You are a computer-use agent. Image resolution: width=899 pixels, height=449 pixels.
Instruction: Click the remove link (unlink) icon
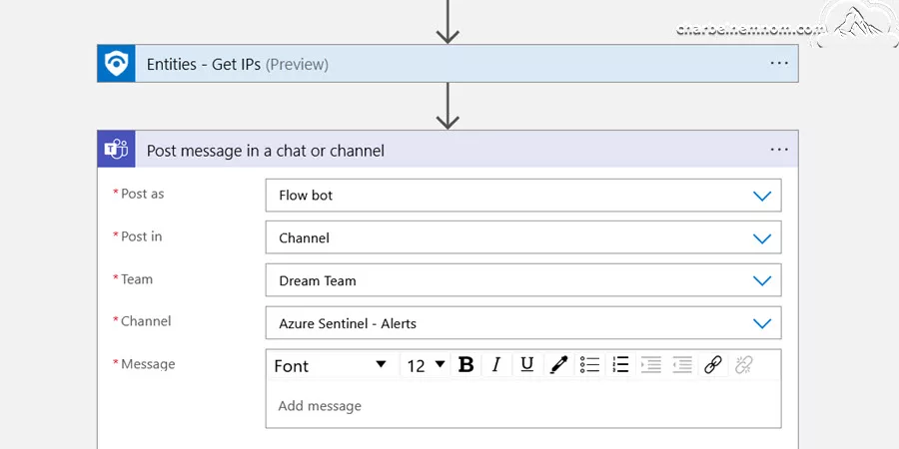pos(743,364)
